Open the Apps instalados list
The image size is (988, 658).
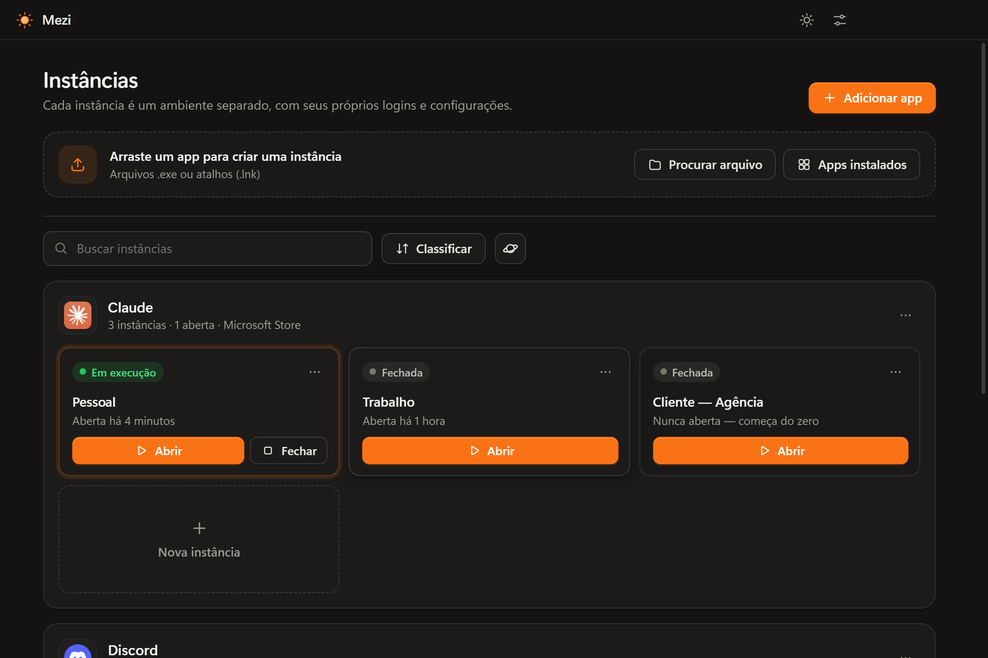point(852,164)
